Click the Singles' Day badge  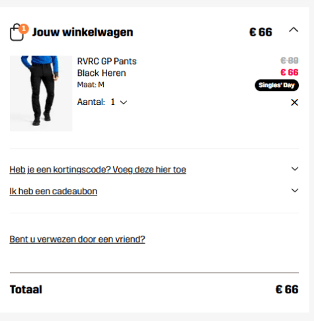pyautogui.click(x=277, y=85)
